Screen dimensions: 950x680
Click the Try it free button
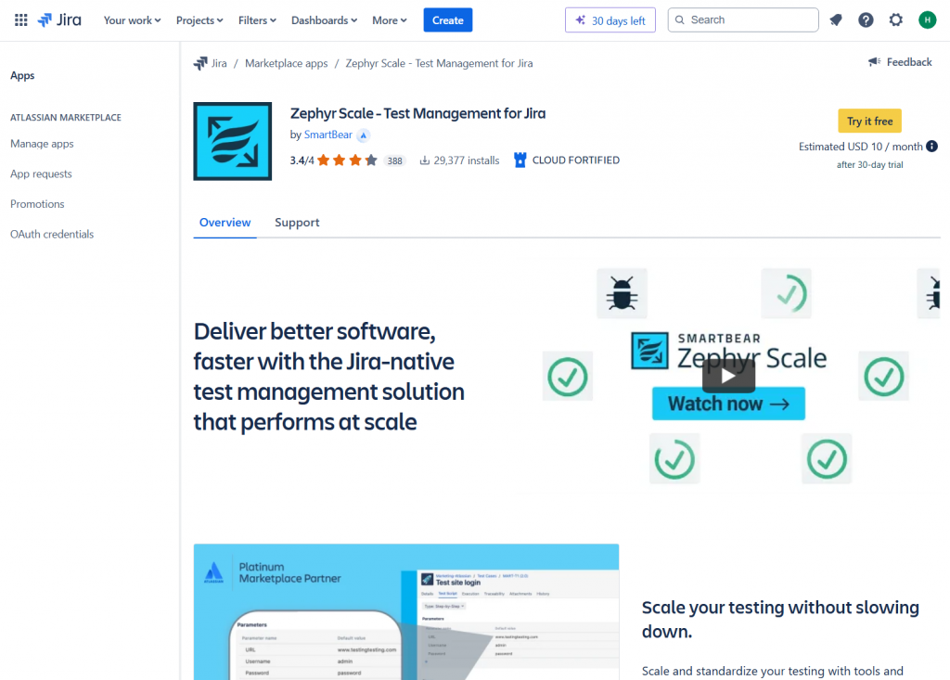(x=869, y=121)
